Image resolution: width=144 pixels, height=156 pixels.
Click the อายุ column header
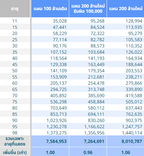pyautogui.click(x=15, y=9)
